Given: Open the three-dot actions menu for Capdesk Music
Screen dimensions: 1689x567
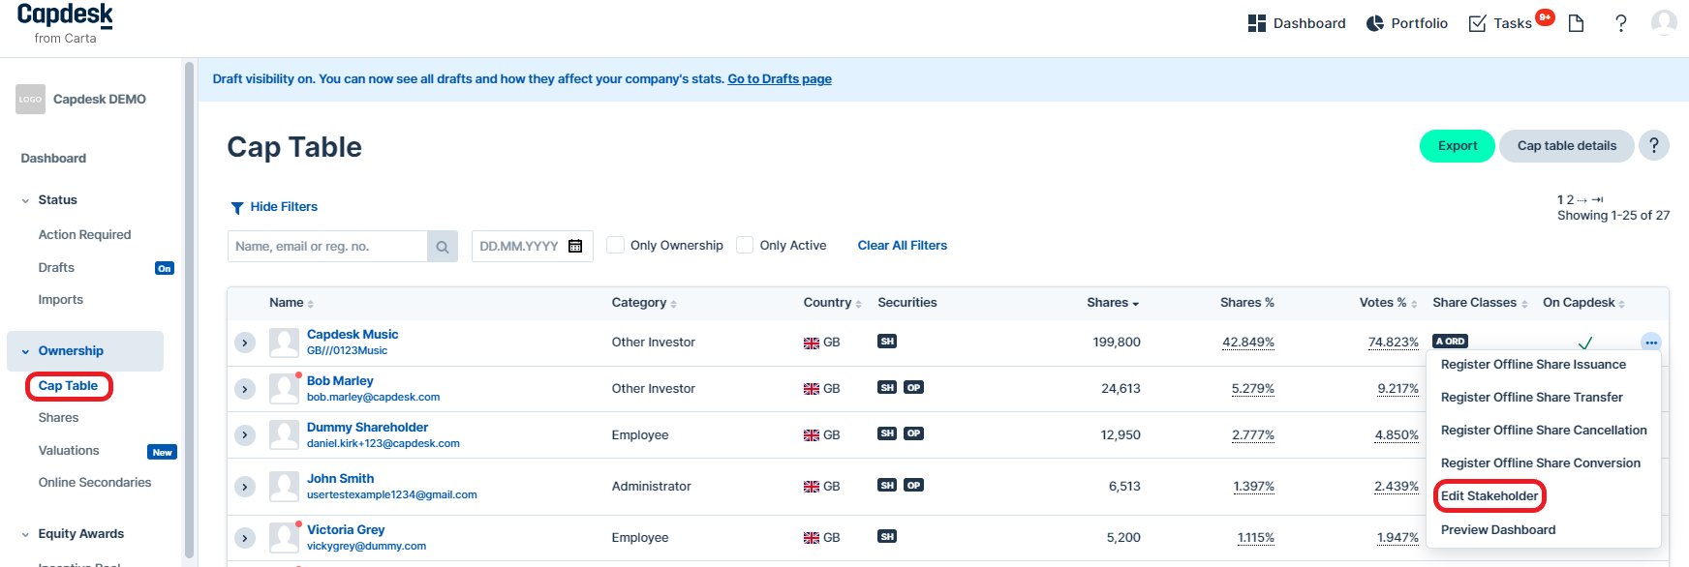Looking at the screenshot, I should tap(1651, 343).
